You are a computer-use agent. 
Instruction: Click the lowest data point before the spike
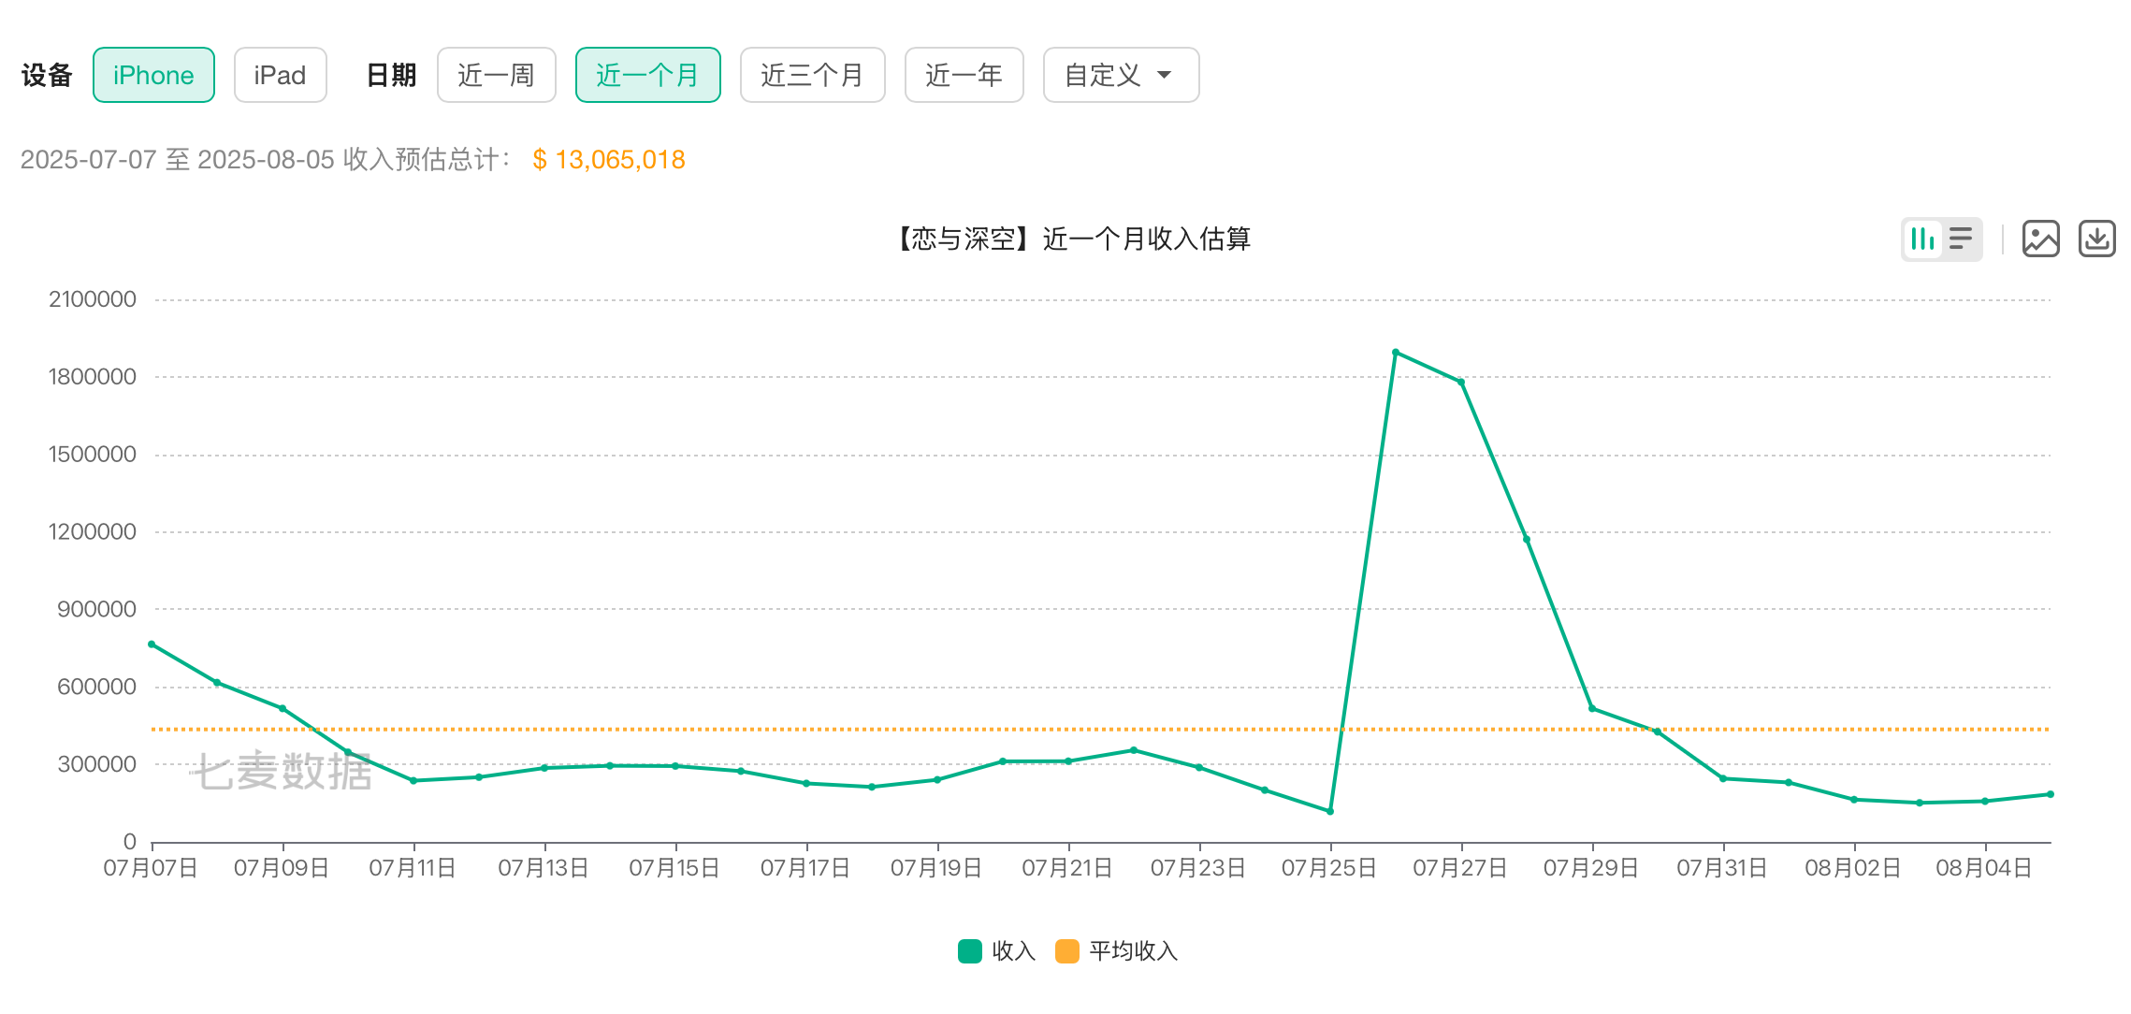[x=1330, y=811]
